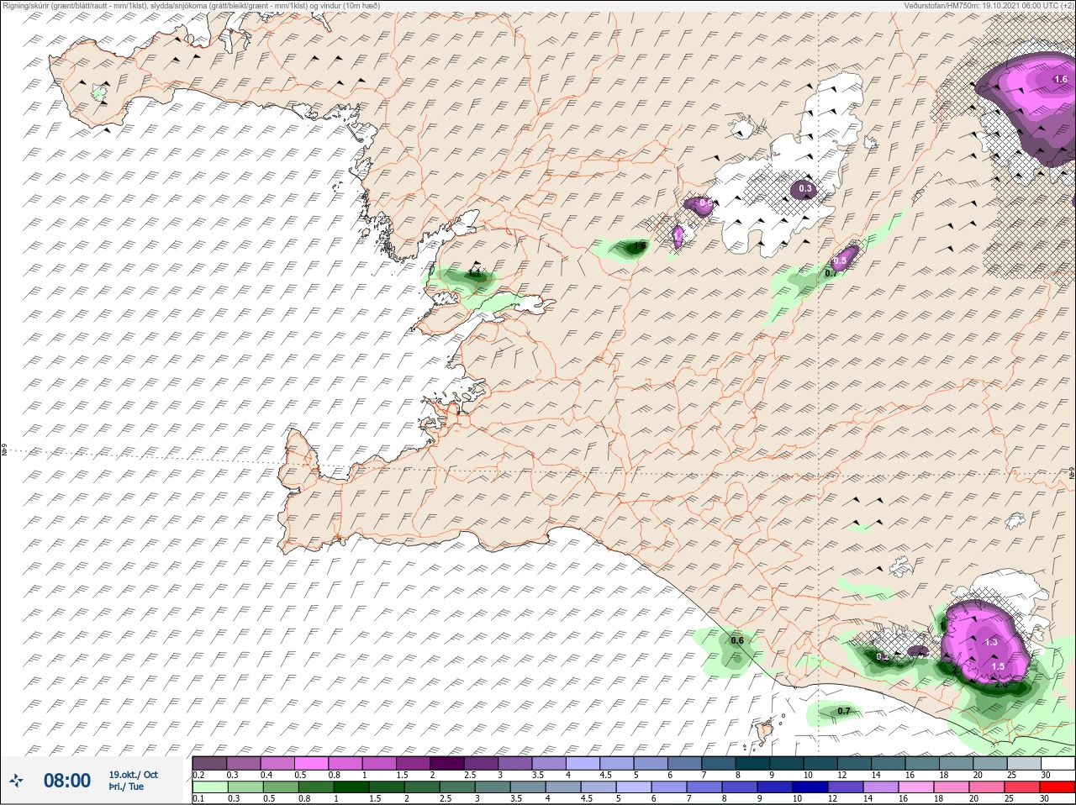Click the large white glacier area in the upper map
1076x805 pixels.
(790, 168)
